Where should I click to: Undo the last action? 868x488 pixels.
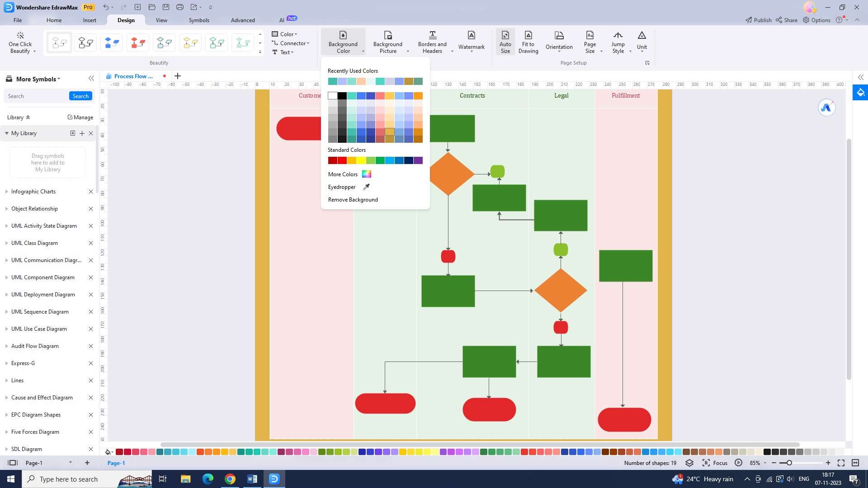[x=105, y=7]
